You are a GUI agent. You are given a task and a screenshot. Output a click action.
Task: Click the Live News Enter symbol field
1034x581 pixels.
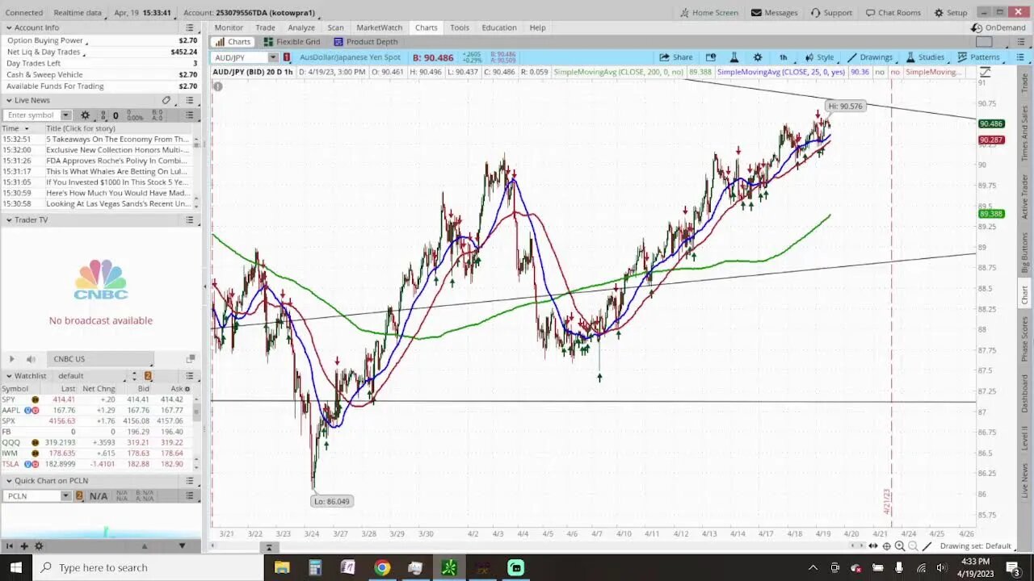point(32,115)
